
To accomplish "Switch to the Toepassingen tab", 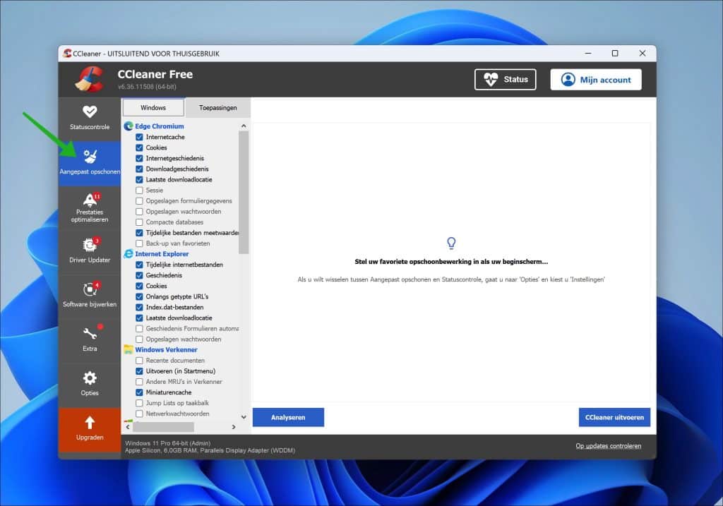I will [x=217, y=107].
